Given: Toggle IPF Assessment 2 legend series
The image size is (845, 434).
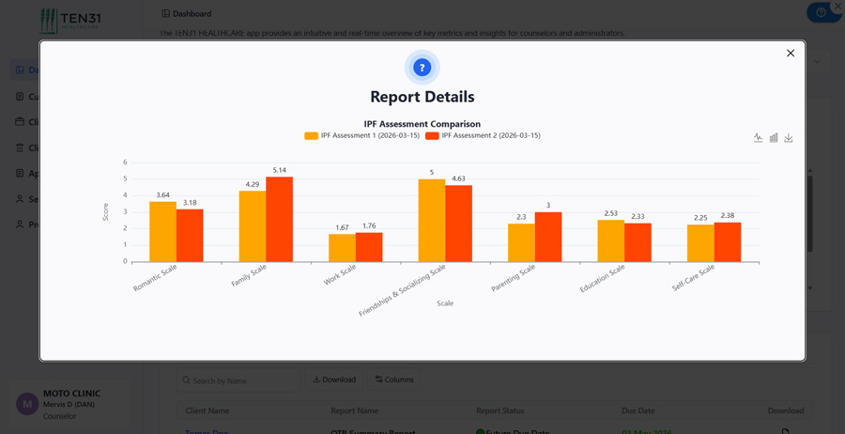Looking at the screenshot, I should (x=483, y=136).
